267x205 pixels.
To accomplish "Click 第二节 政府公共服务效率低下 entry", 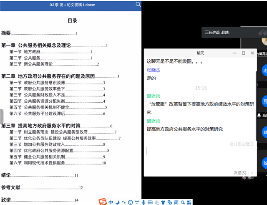I will coord(57,89).
